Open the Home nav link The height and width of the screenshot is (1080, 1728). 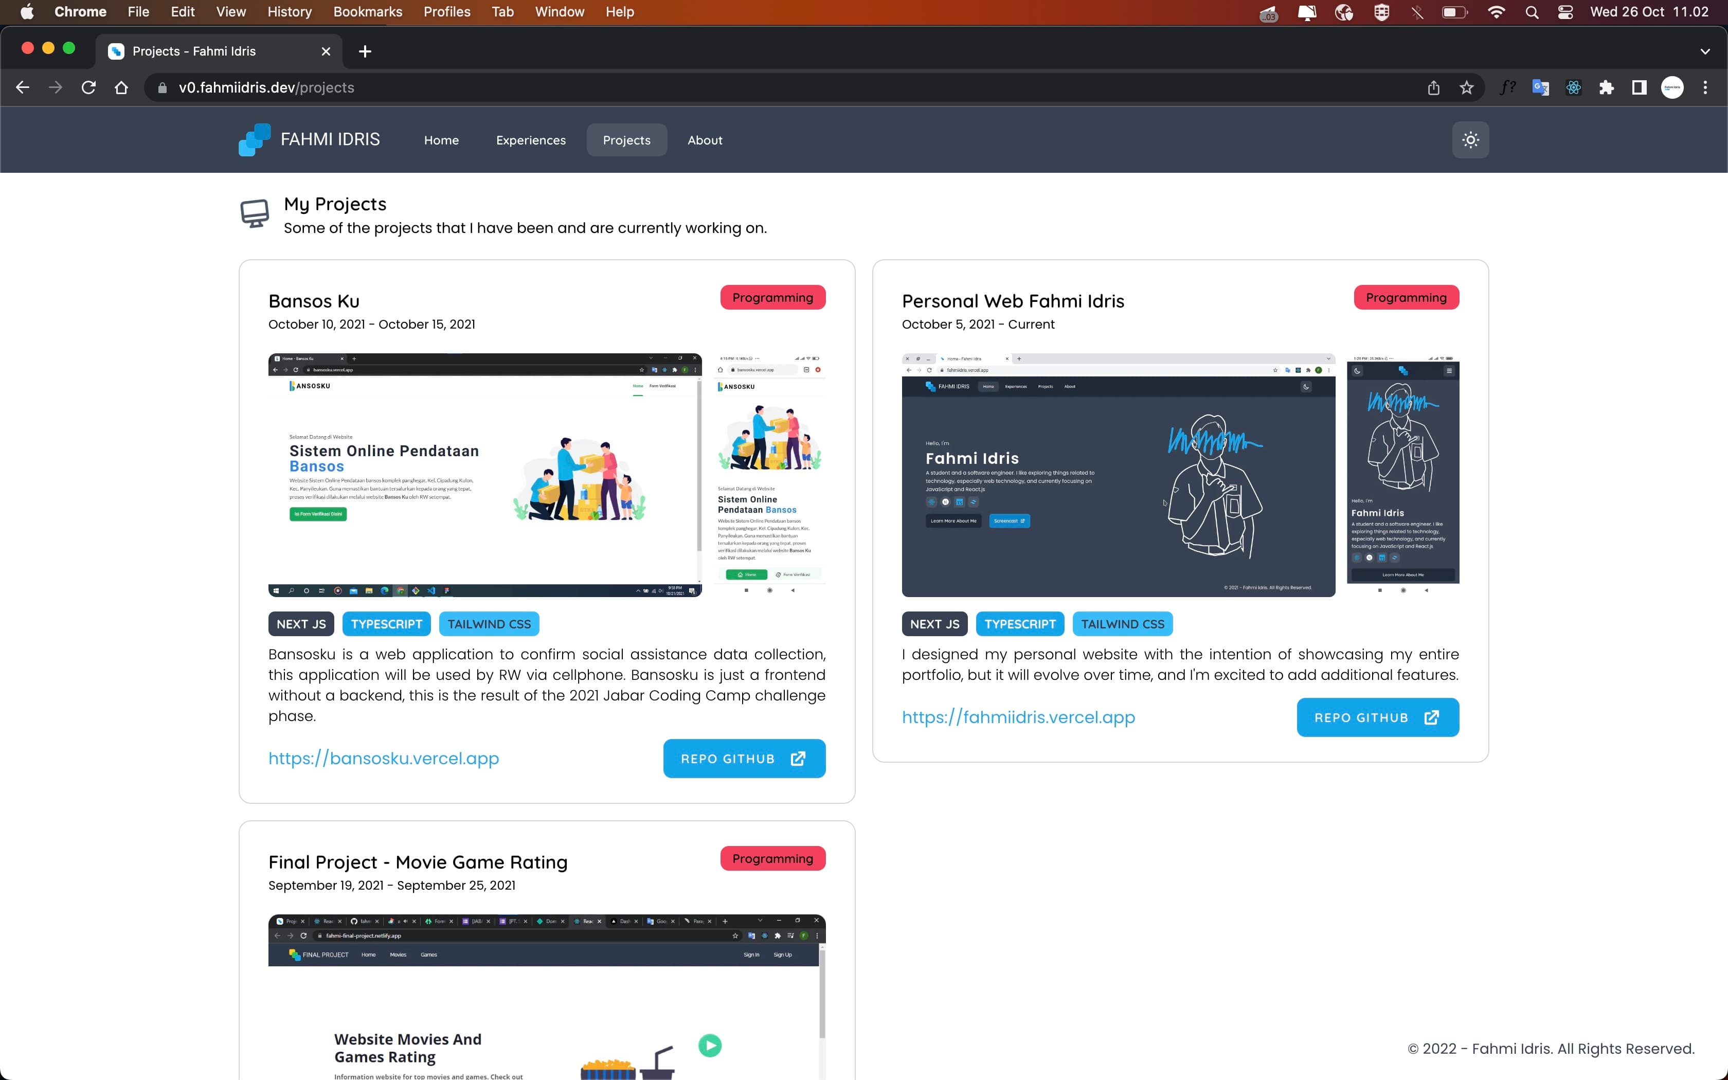coord(441,140)
